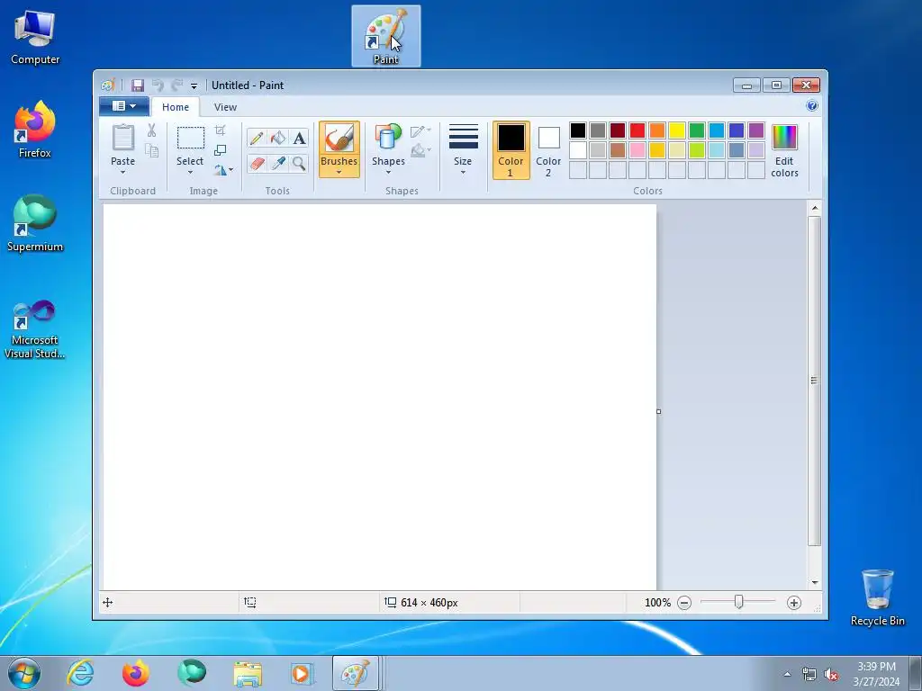The width and height of the screenshot is (922, 691).
Task: Click the muted volume tray icon
Action: pyautogui.click(x=831, y=674)
